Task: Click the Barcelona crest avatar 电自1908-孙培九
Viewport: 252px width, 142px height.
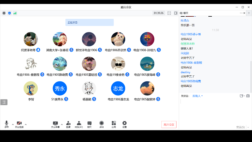Action: 147,39
